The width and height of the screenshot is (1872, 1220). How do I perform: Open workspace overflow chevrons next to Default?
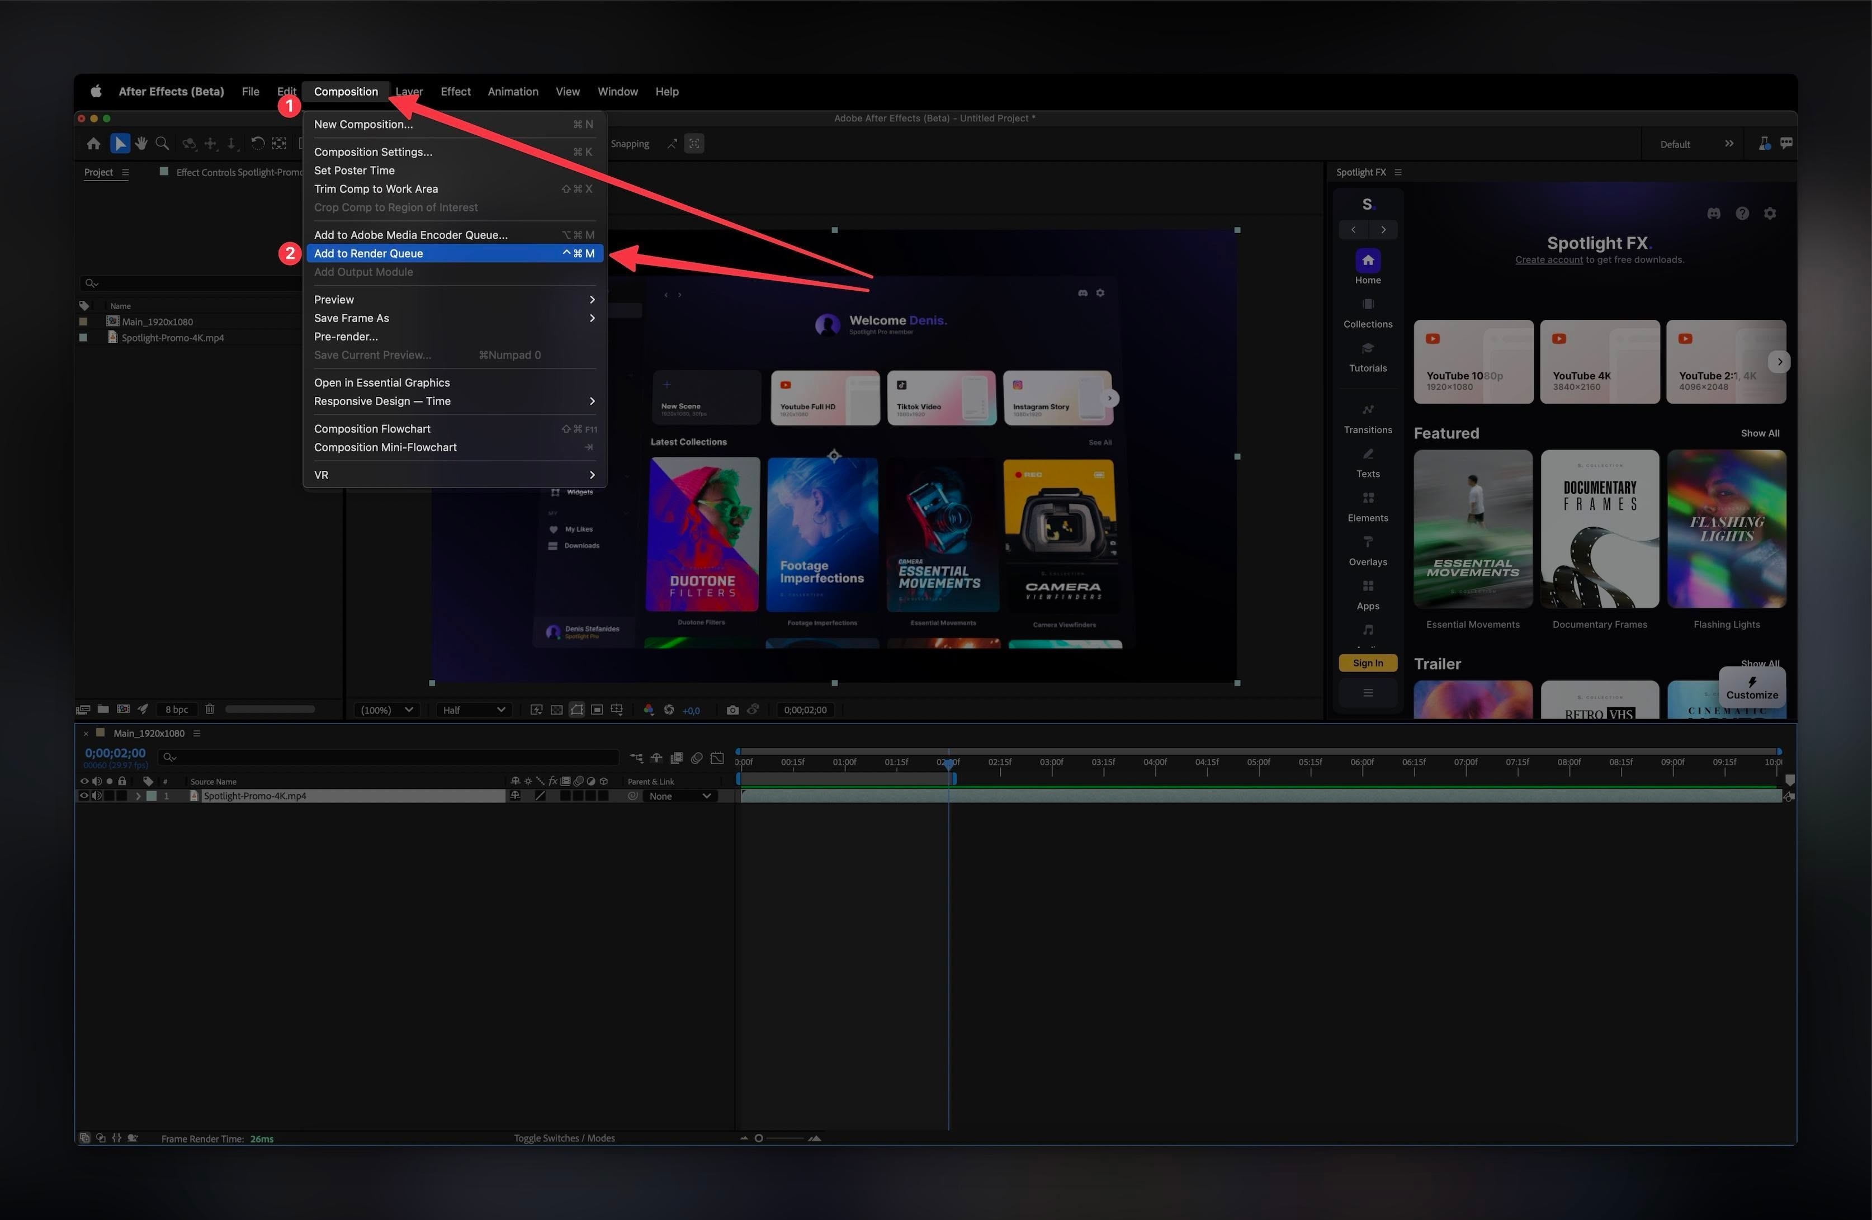(x=1729, y=143)
